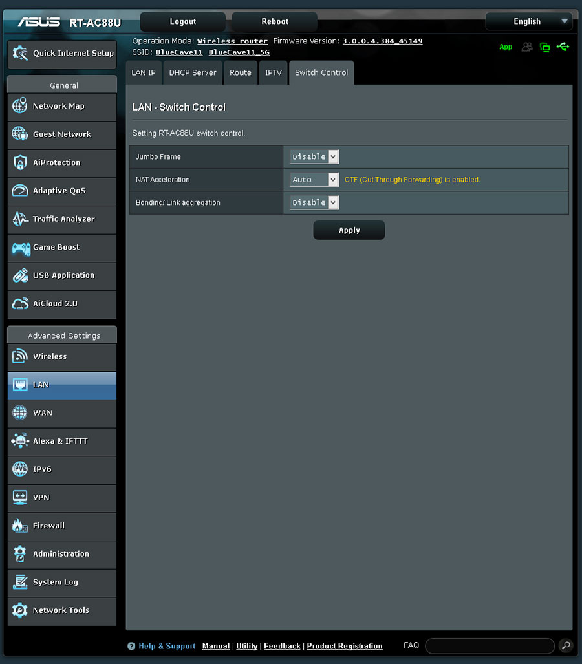582x664 pixels.
Task: Select the Switch Control tab
Action: [x=321, y=72]
